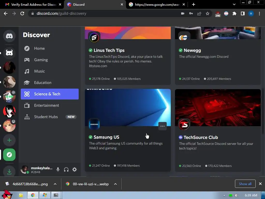Viewport: 265px width, 199px height.
Task: Open the cat photo server icon
Action: (9, 82)
